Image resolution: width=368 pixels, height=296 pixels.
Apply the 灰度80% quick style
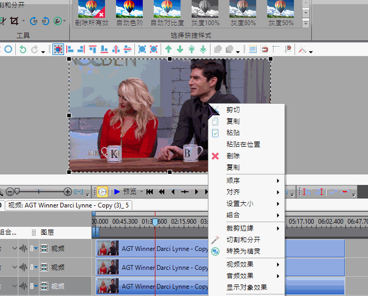(243, 13)
